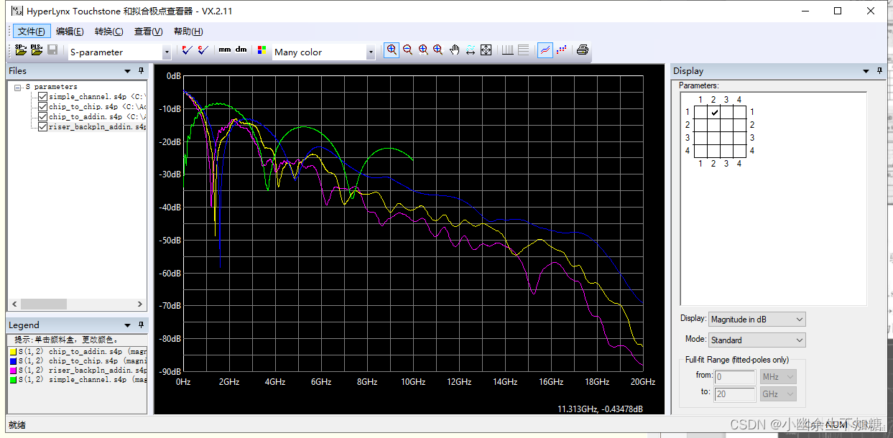The width and height of the screenshot is (893, 438).
Task: Open the 编辑(E) menu
Action: 70,31
